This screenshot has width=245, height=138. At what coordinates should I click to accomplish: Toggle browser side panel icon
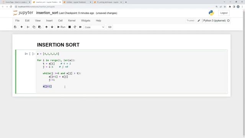[234, 7]
